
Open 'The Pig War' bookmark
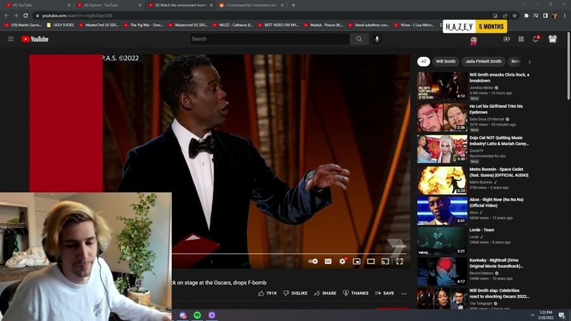click(x=143, y=25)
